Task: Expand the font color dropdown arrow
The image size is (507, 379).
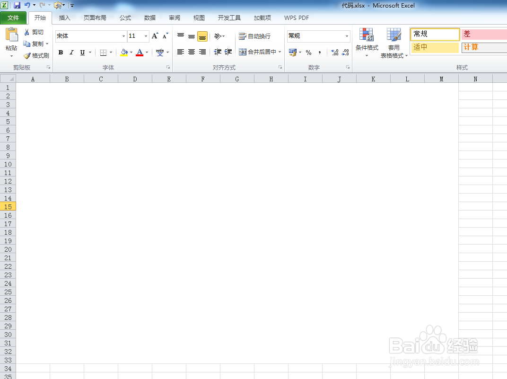Action: pos(147,53)
